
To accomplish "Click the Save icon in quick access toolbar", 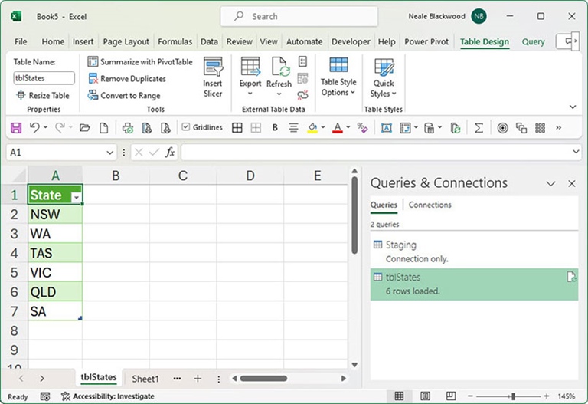I will coord(16,128).
